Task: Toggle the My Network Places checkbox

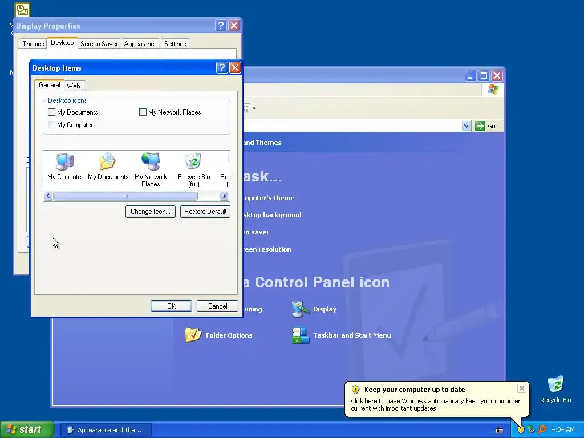Action: pos(143,112)
